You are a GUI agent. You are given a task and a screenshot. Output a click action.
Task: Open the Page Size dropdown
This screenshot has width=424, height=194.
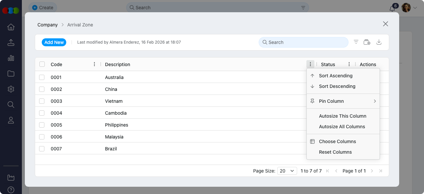(x=287, y=171)
